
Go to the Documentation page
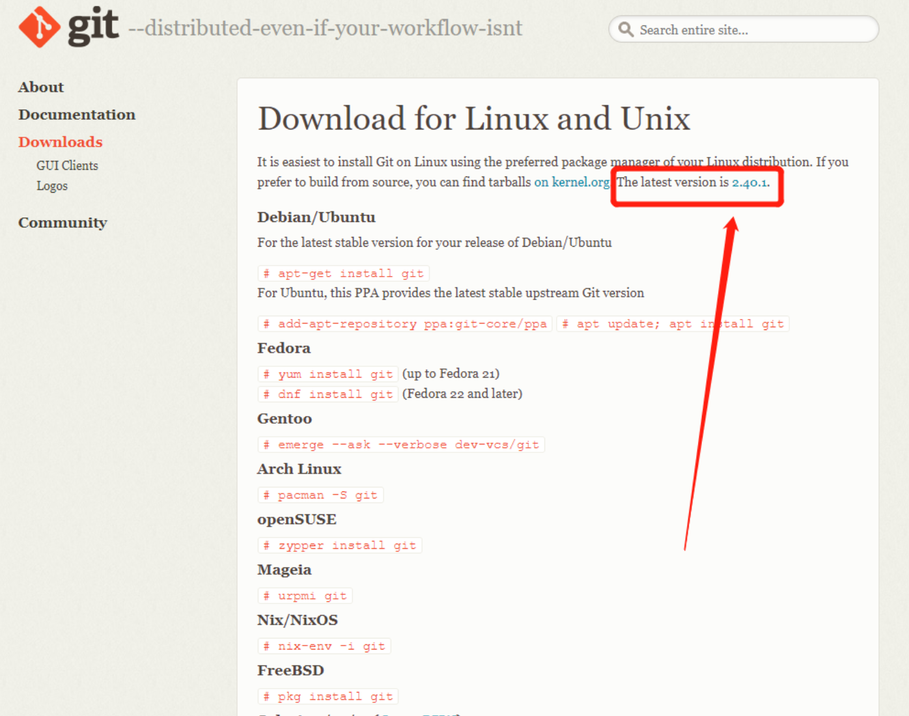(77, 115)
